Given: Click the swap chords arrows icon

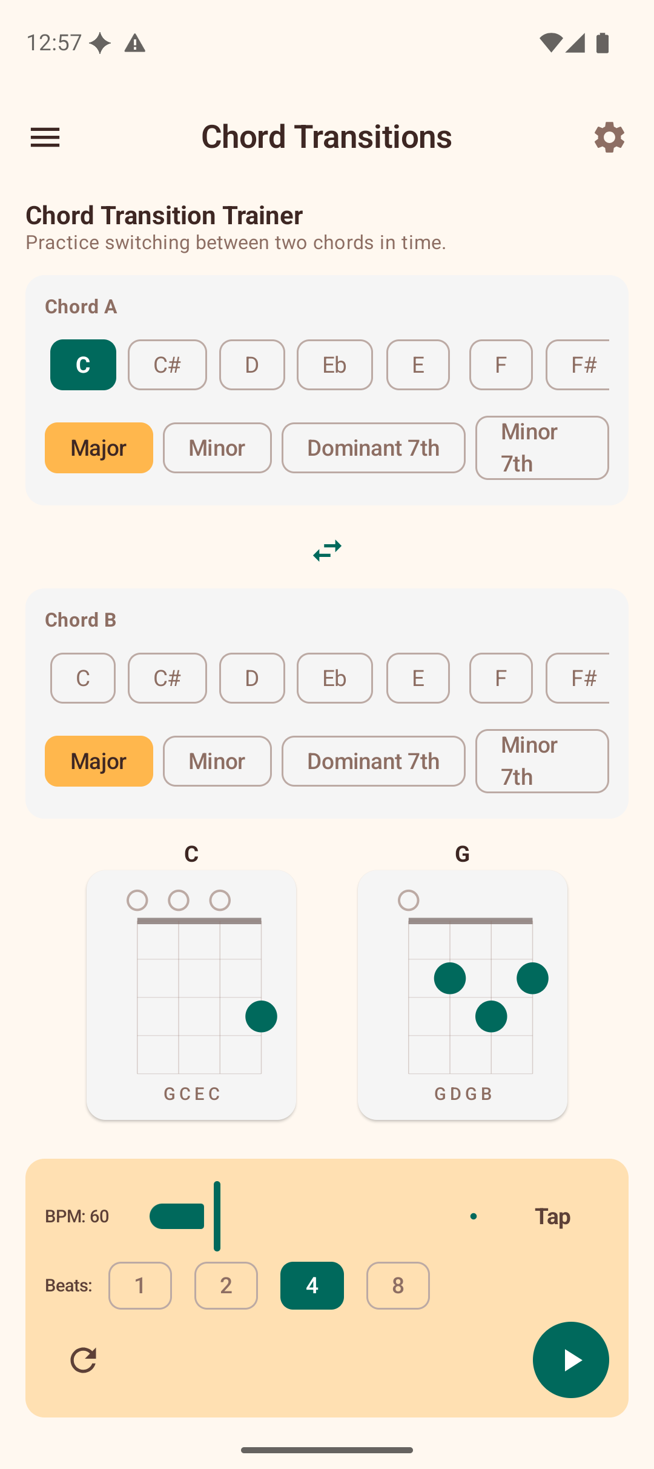Looking at the screenshot, I should [x=326, y=550].
